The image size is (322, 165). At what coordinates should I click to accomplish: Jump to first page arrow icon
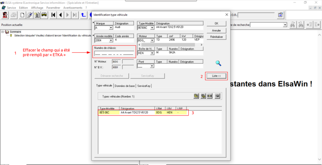coord(53,15)
